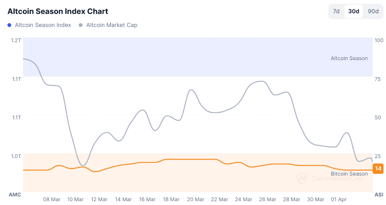Toggle the blue Altcoin Season Index dot
386x205 pixels.
tap(10, 25)
